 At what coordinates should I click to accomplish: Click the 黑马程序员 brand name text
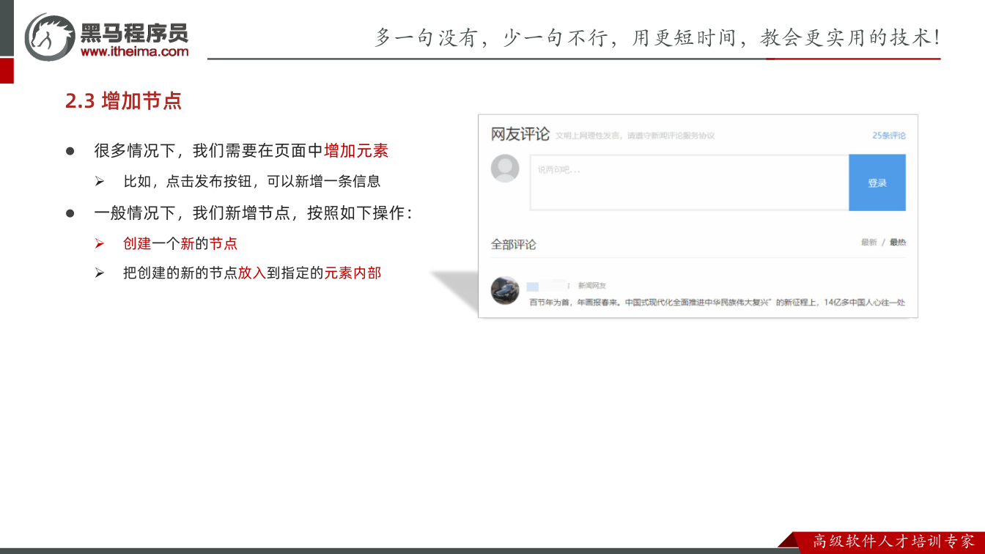pyautogui.click(x=134, y=32)
